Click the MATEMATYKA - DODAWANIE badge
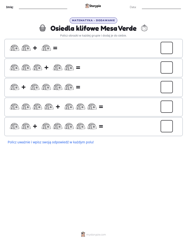 tap(93, 20)
